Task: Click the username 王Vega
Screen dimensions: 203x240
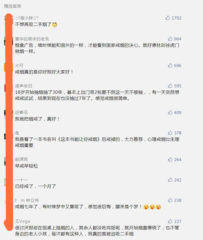Action: pos(22,221)
